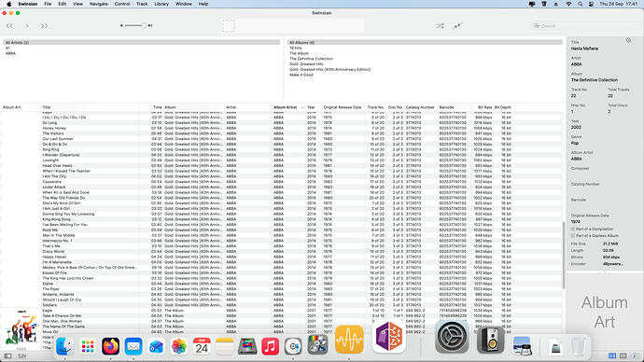Viewport: 644px width, 362px height.
Task: Click the orange Swinsian waveform Dock icon
Action: pyautogui.click(x=349, y=340)
